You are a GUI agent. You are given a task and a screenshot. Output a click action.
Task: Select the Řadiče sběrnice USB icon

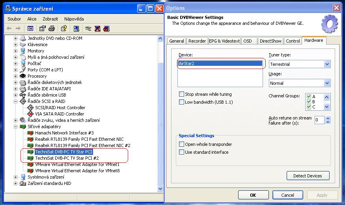point(22,95)
